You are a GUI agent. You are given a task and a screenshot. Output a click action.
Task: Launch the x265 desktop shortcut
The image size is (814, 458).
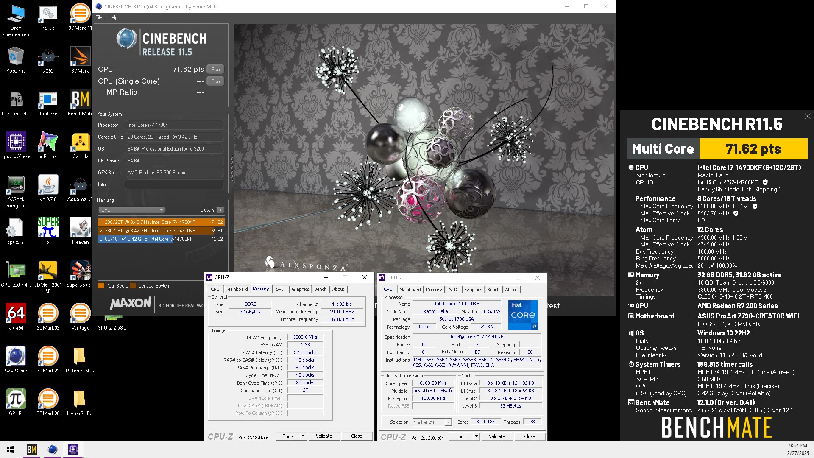click(48, 60)
